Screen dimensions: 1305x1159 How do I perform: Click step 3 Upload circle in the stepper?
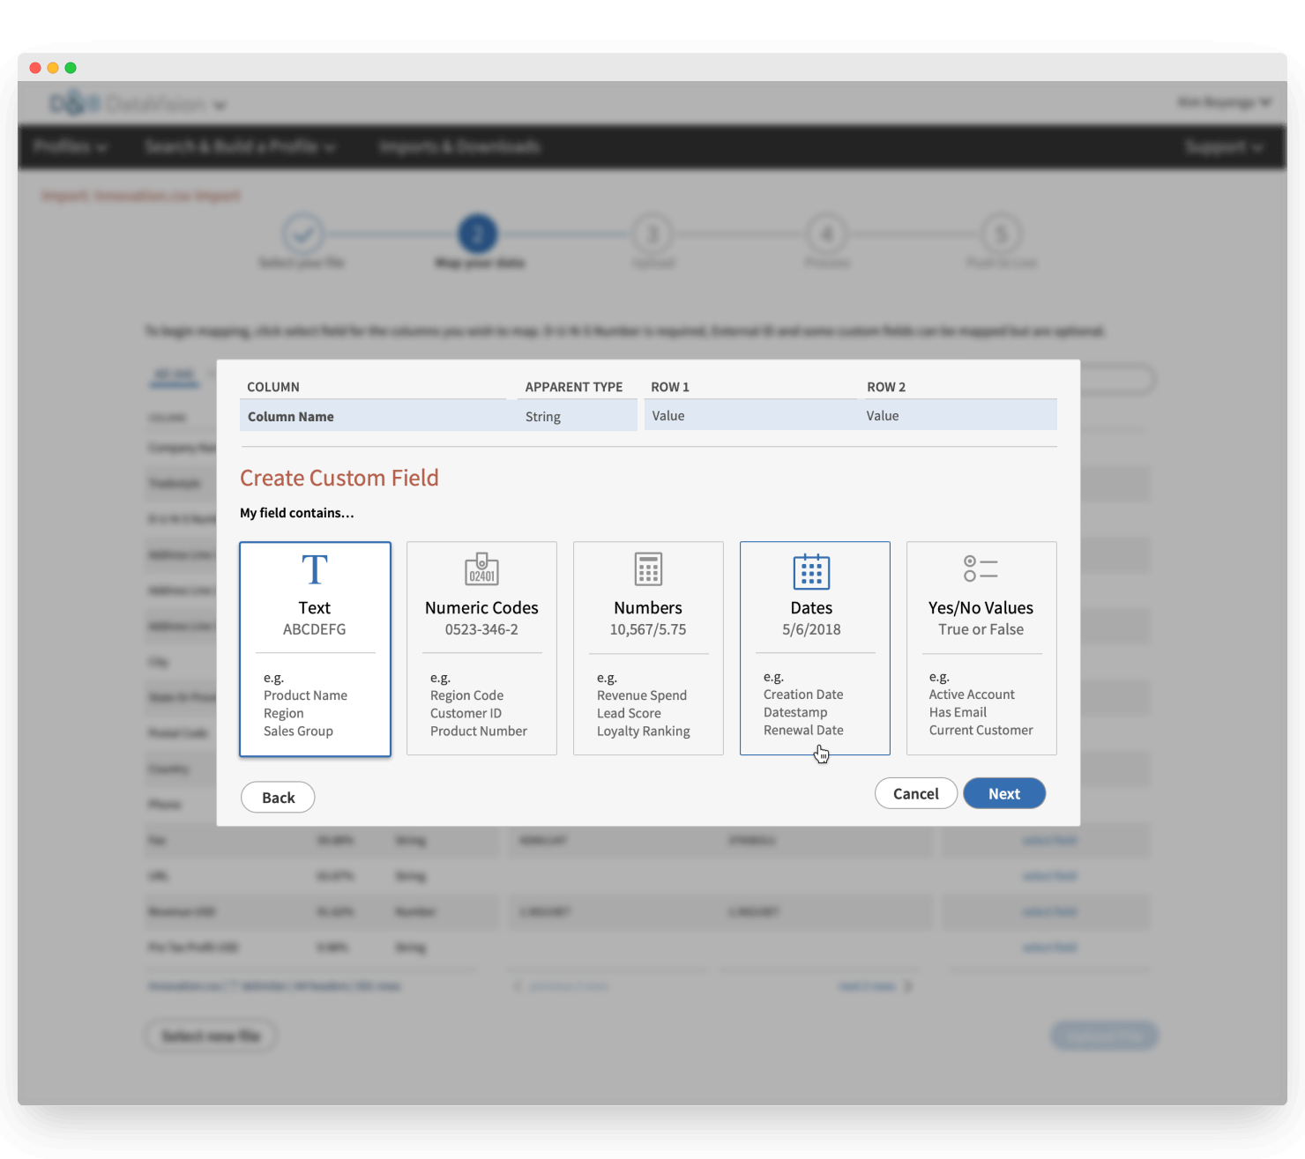pyautogui.click(x=652, y=234)
